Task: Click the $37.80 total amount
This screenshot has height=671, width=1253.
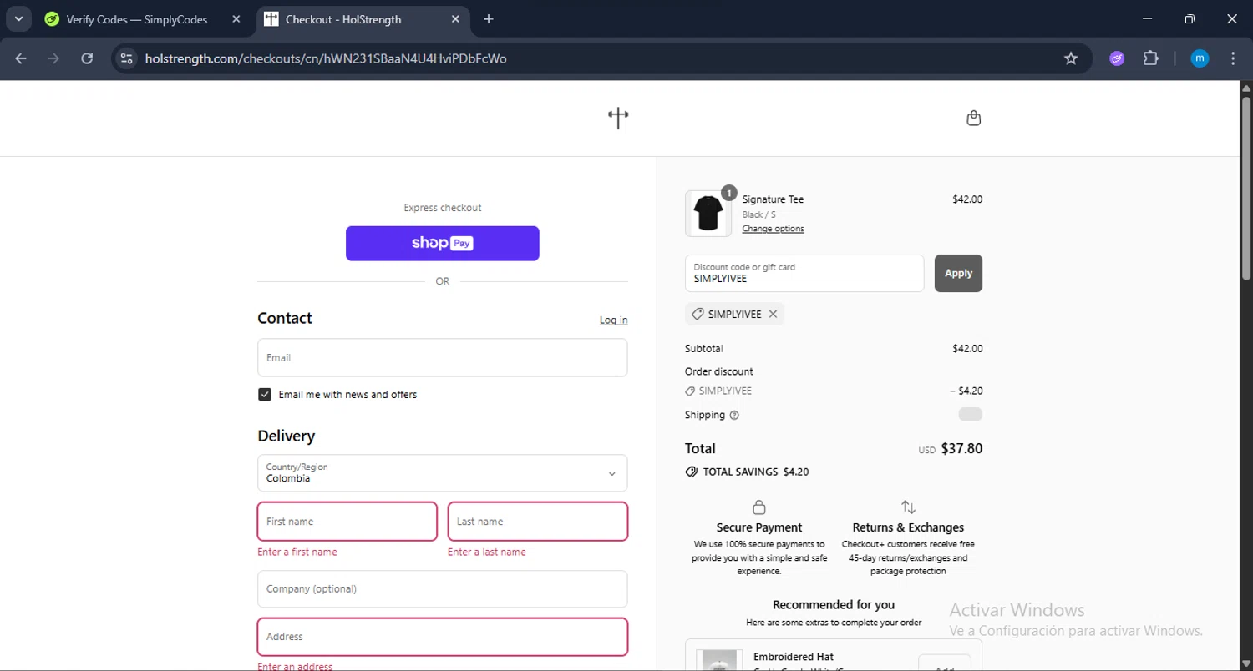Action: pos(961,448)
